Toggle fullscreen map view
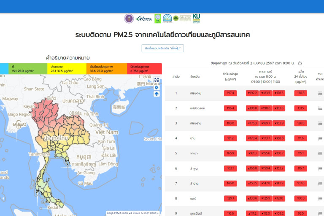The height and width of the screenshot is (216, 324). click(x=157, y=80)
